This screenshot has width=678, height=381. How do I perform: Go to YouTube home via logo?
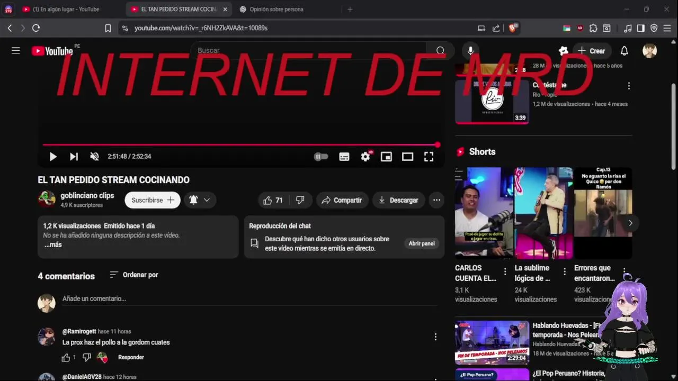pos(52,51)
